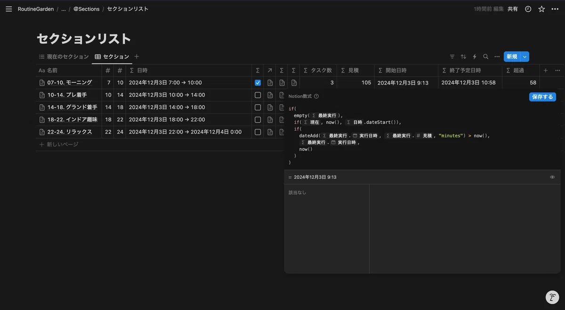The image size is (565, 310).
Task: Check the 18-22. インドア趣味 checkbox
Action: pos(258,119)
